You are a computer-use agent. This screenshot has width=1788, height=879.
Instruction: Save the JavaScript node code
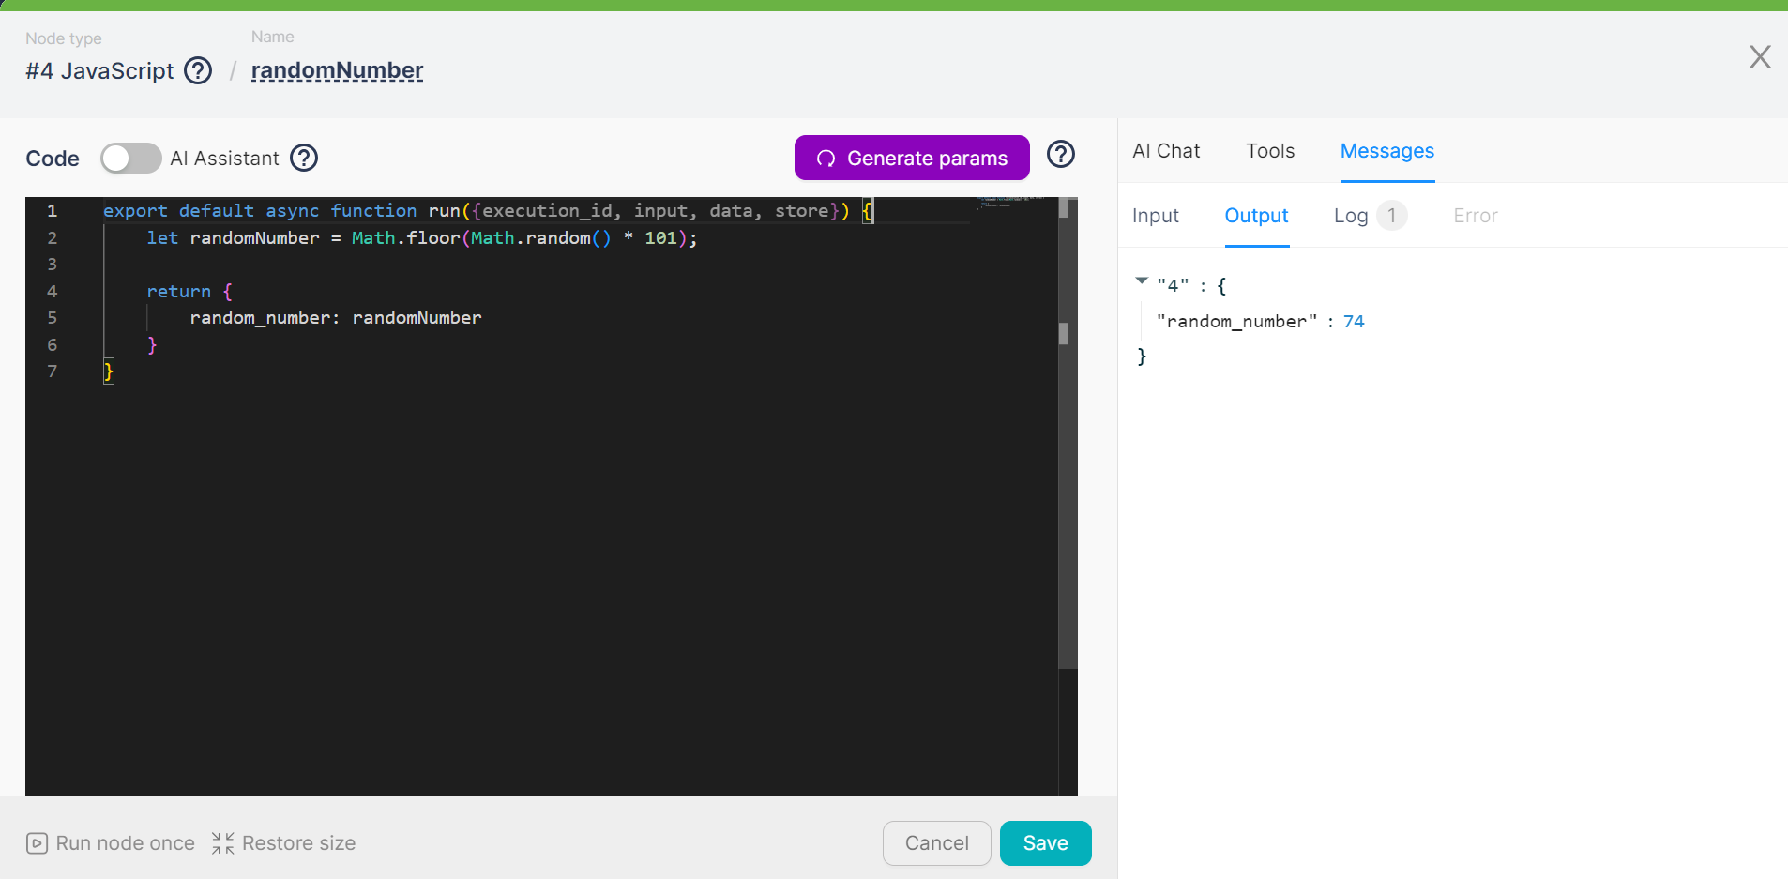tap(1045, 842)
